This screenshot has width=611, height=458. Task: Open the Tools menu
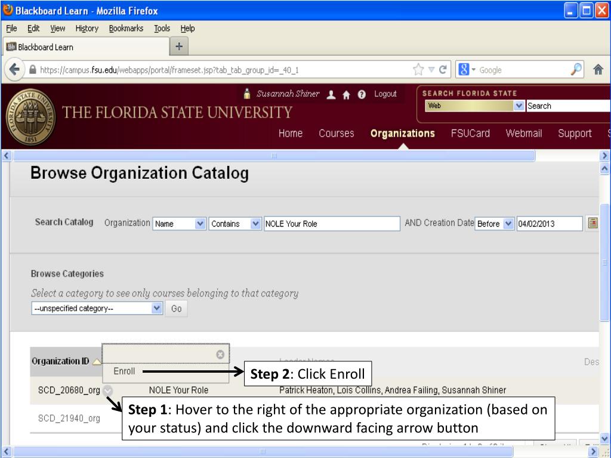click(162, 29)
